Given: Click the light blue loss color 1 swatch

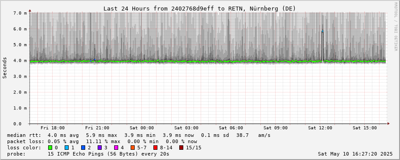Looking at the screenshot, I should 66,148.
